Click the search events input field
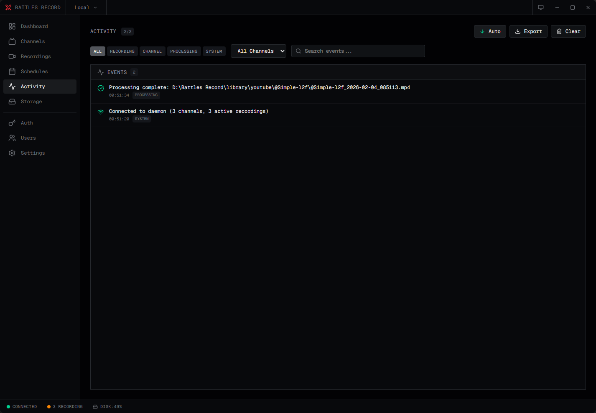 coord(358,51)
